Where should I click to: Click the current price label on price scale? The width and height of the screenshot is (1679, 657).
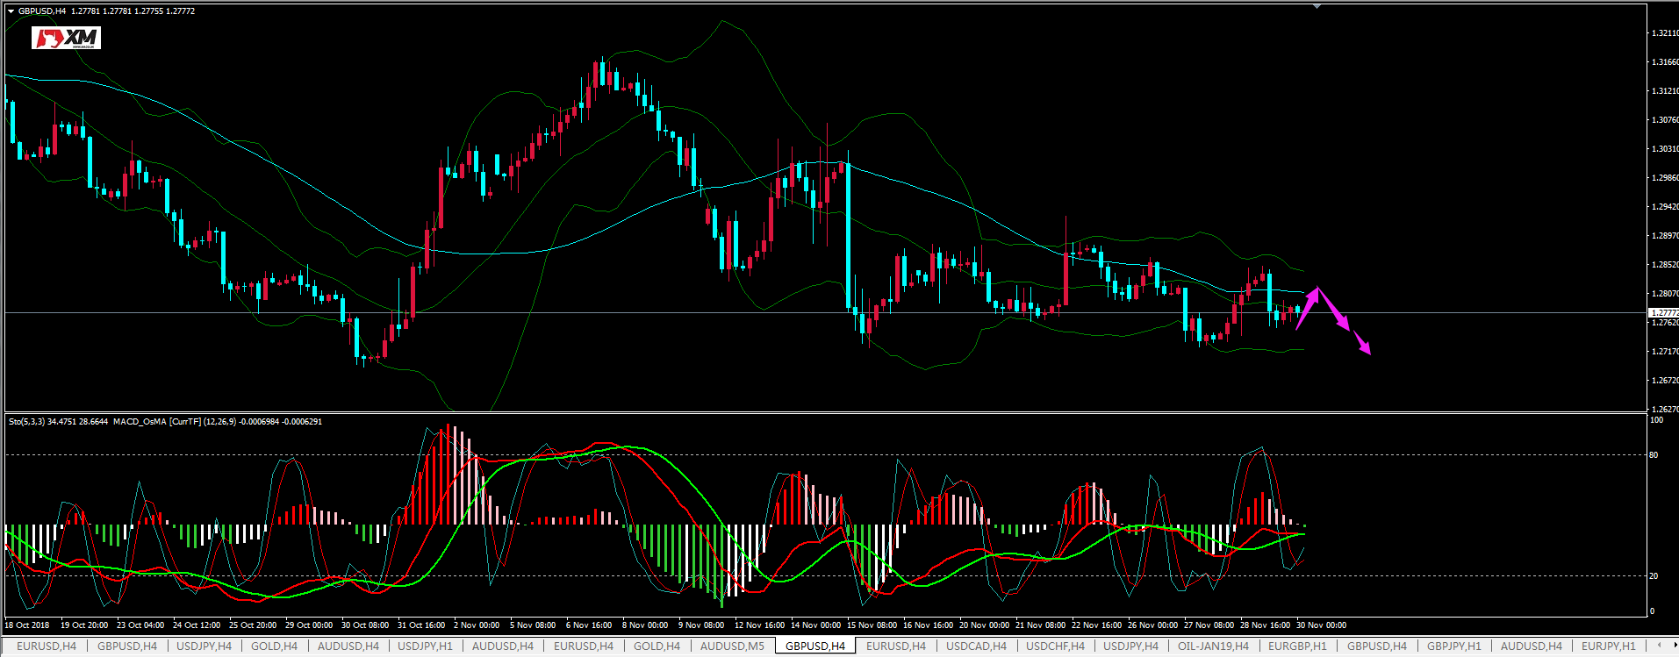click(1663, 313)
